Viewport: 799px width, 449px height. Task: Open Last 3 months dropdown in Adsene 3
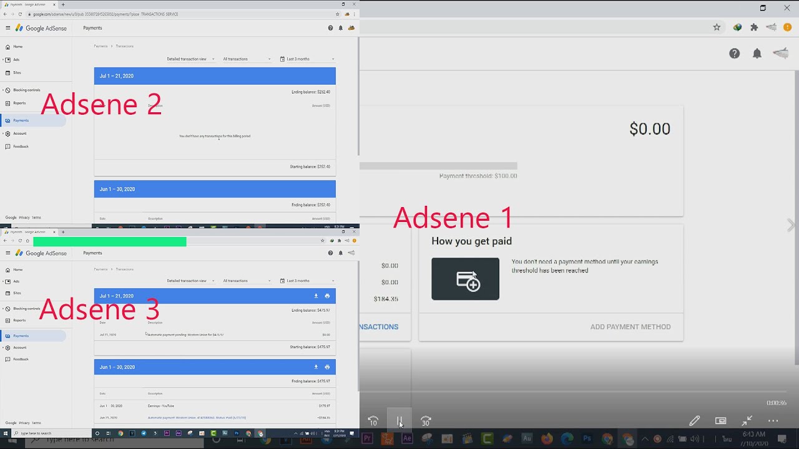pos(308,281)
